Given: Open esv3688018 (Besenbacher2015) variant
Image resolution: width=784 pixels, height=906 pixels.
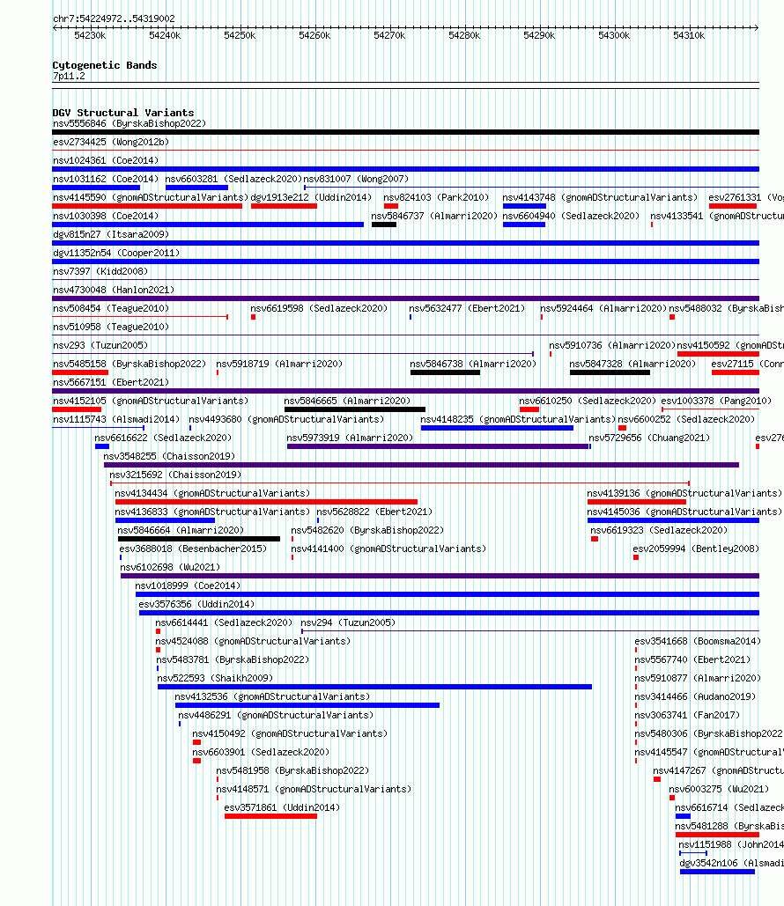Looking at the screenshot, I should 193,549.
